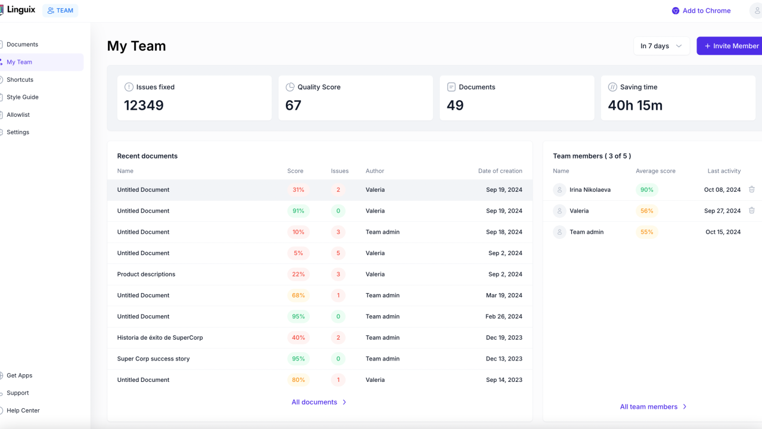
Task: Click the Invite Member button
Action: coord(731,46)
